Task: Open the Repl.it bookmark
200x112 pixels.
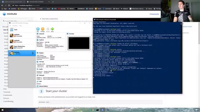Action: pyautogui.click(x=116, y=9)
